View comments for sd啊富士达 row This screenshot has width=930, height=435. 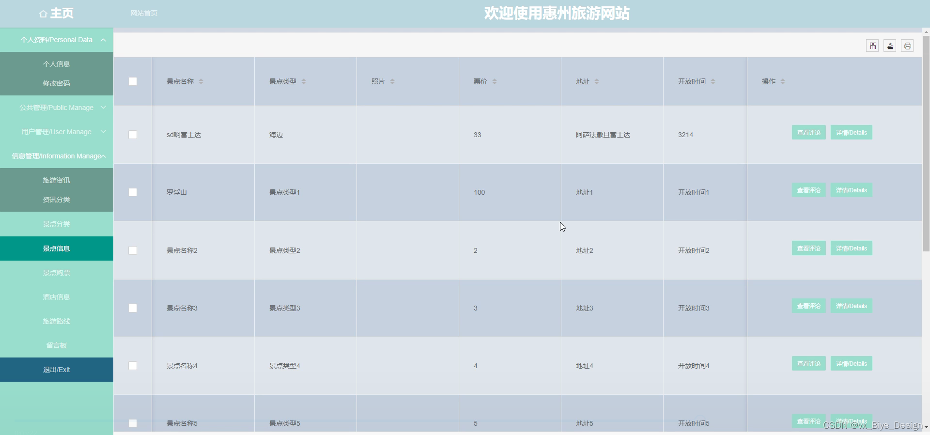tap(809, 133)
